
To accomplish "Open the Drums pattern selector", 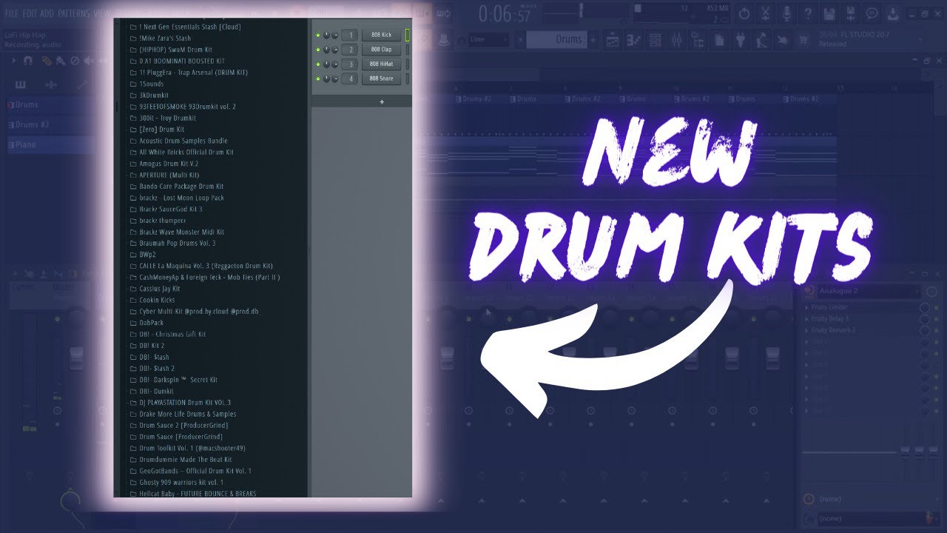I will tap(555, 40).
